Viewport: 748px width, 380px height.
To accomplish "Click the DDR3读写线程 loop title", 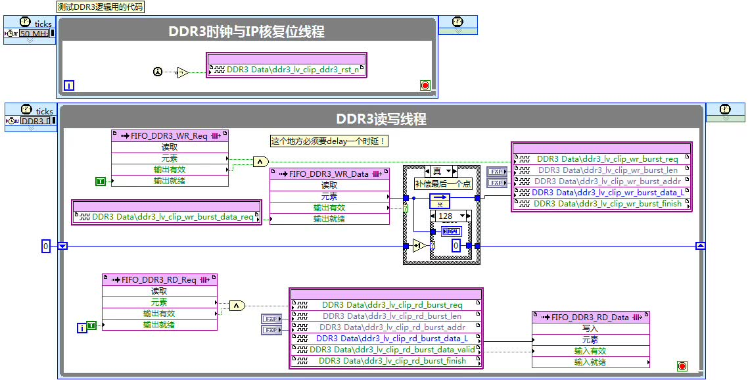I will tap(381, 118).
